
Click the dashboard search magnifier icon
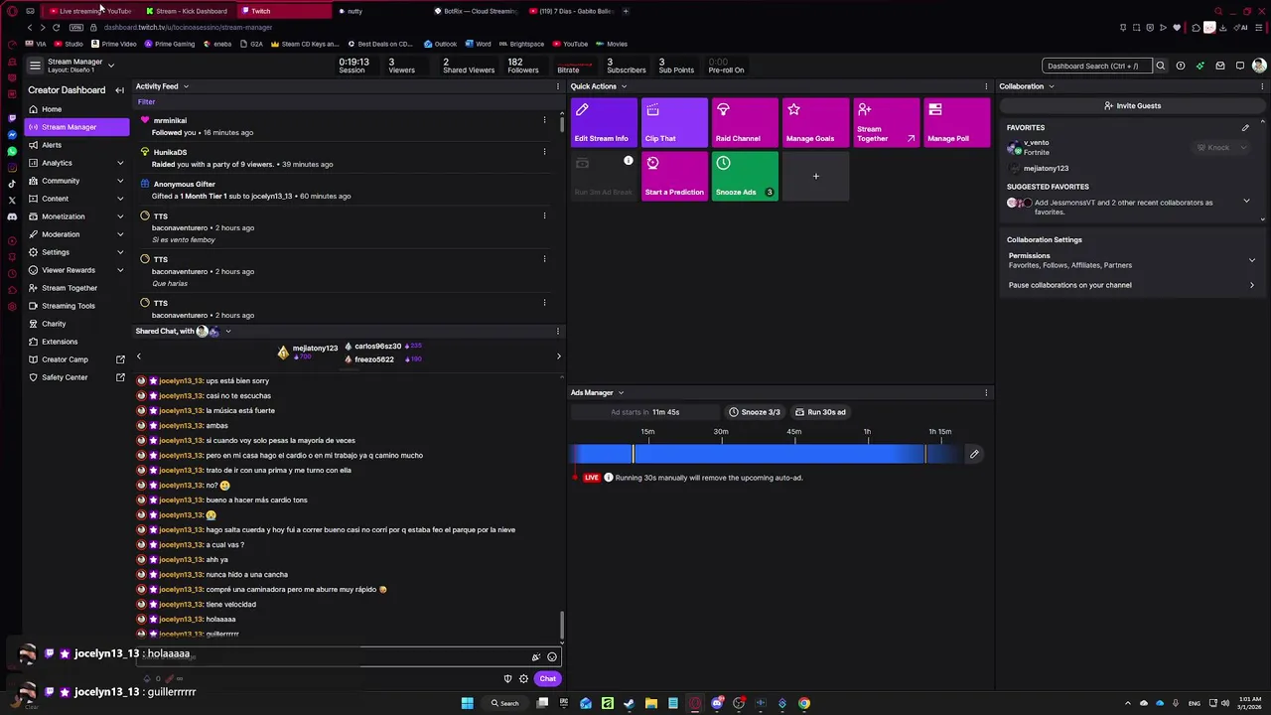point(1160,66)
